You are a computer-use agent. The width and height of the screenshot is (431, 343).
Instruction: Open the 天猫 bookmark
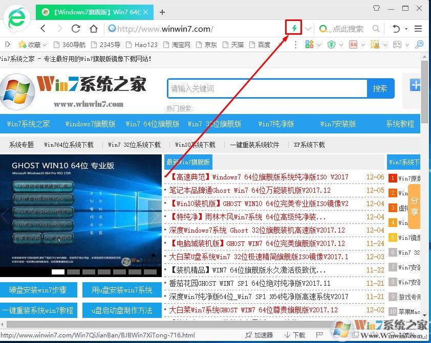point(233,44)
